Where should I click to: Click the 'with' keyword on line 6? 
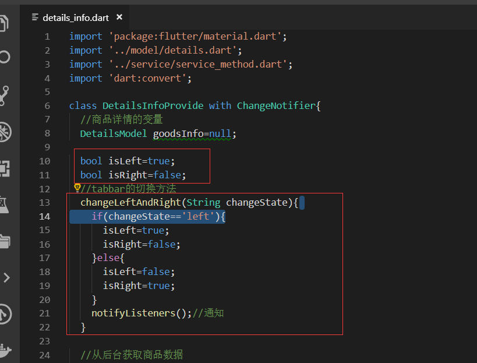[220, 106]
